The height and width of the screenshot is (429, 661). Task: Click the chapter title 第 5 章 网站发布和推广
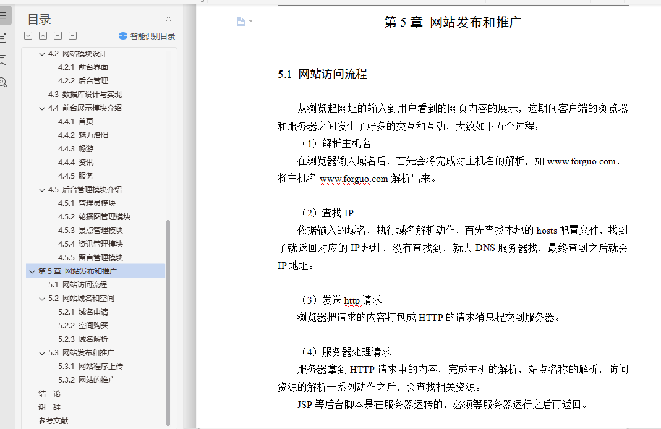[453, 22]
